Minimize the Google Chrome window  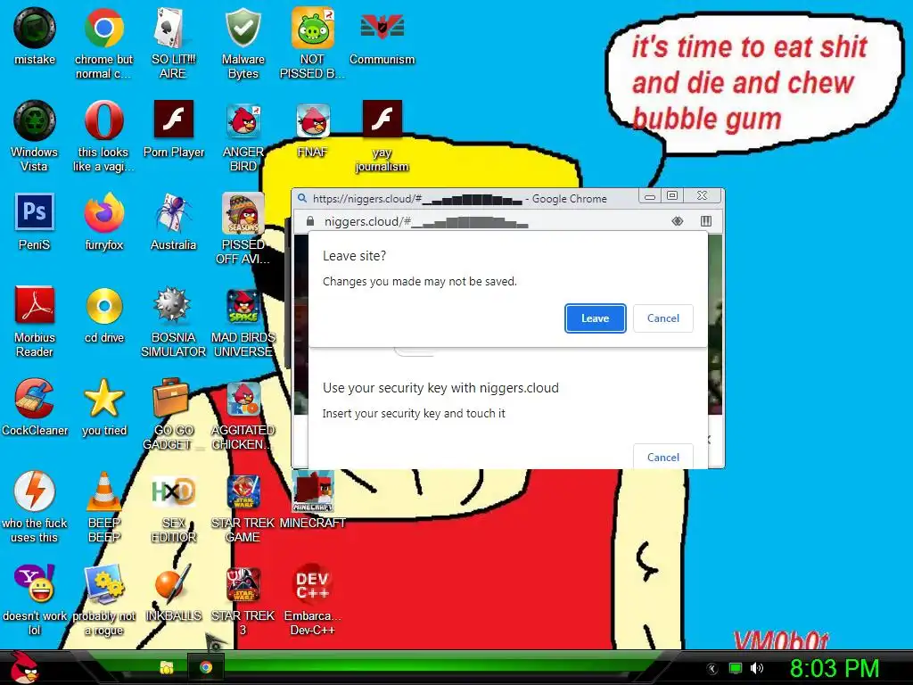click(650, 196)
